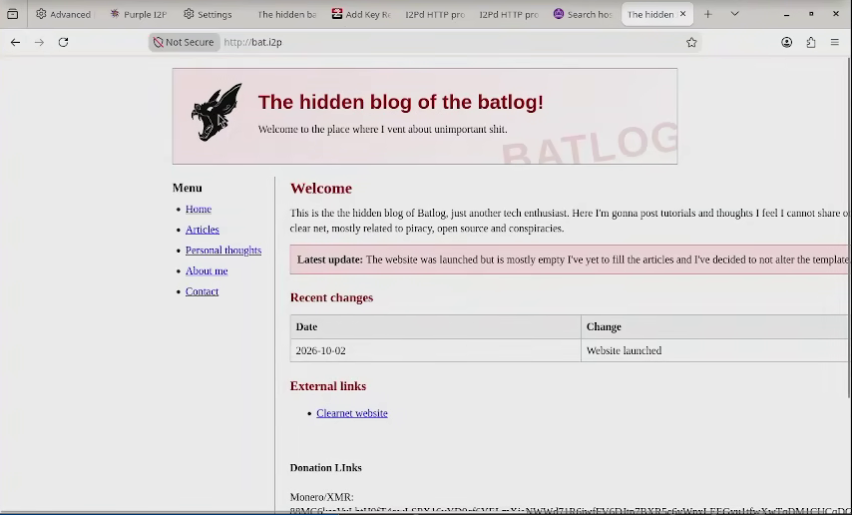Click the 'Latest update:' notice text

(330, 259)
